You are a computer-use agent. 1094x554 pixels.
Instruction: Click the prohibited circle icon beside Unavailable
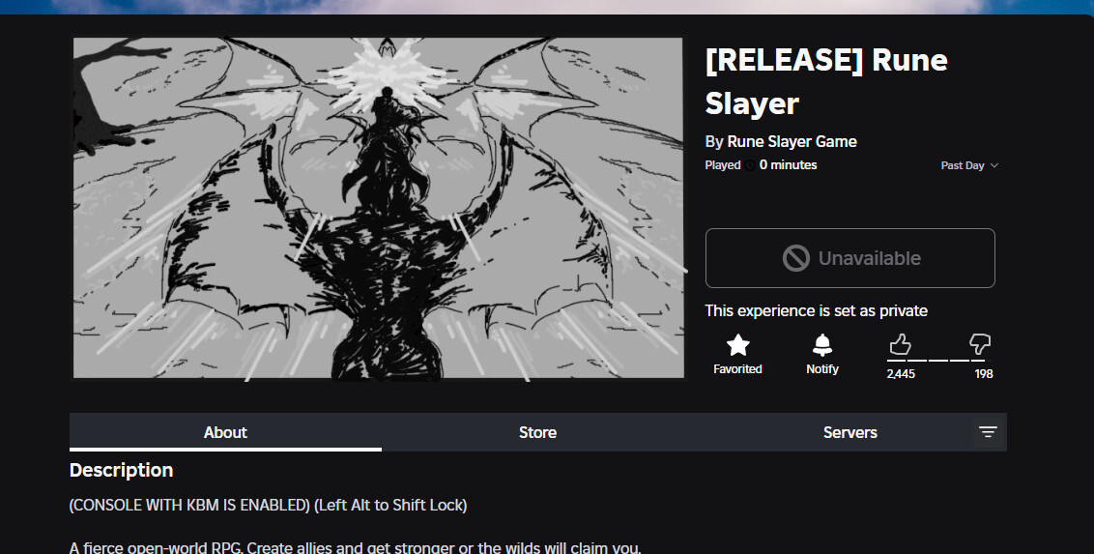(x=796, y=258)
